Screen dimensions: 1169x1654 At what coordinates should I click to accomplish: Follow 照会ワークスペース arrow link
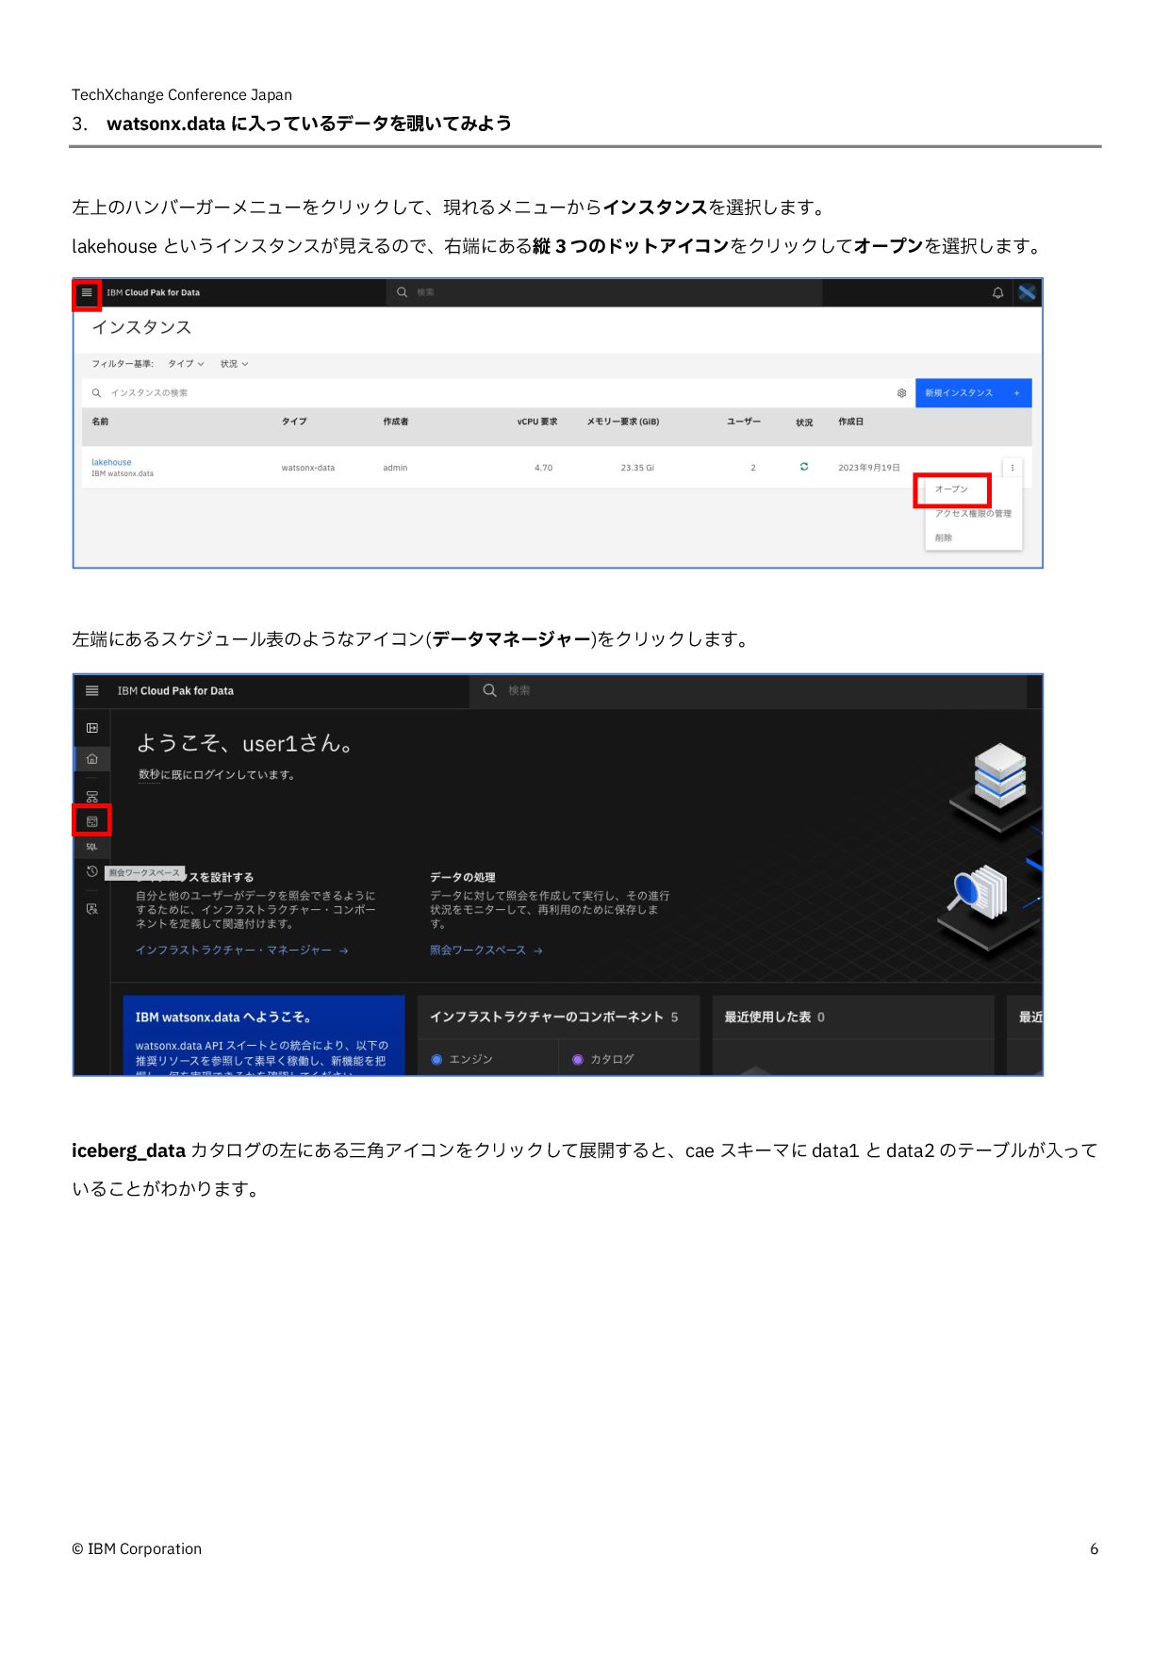point(486,951)
